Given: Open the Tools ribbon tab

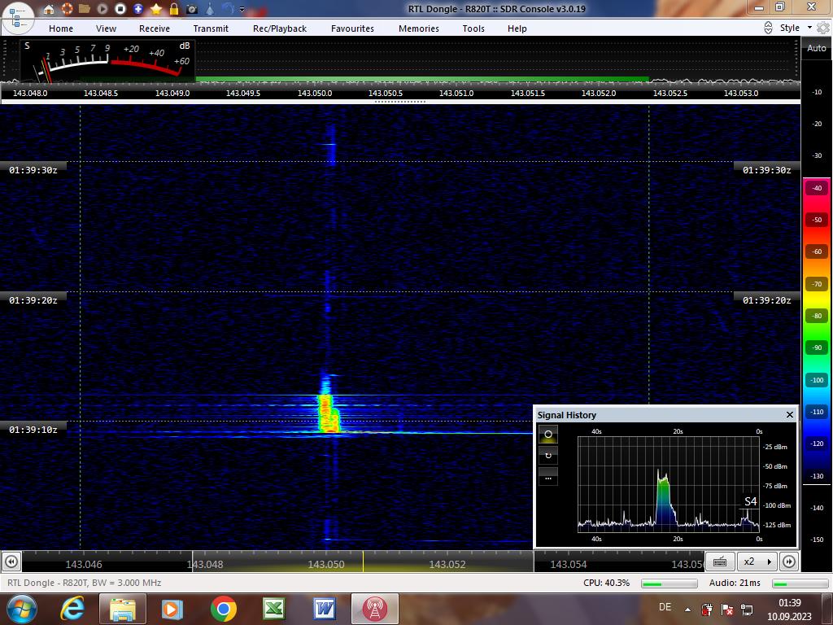Looking at the screenshot, I should (473, 28).
